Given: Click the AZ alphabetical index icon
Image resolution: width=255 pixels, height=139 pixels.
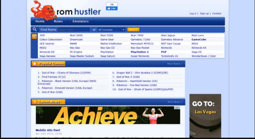Looking at the screenshot, I should [34, 36].
